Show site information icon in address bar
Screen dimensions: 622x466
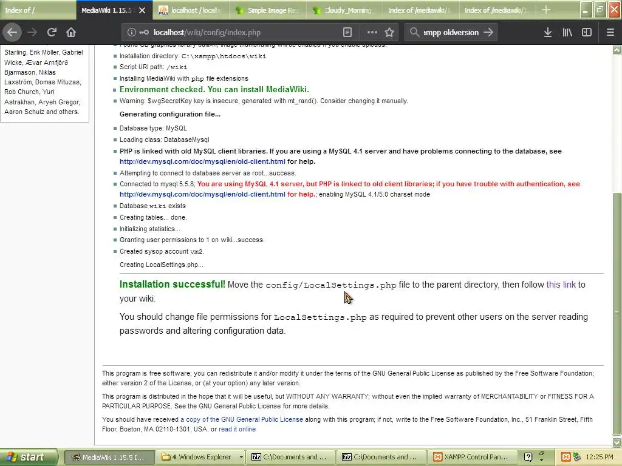[131, 33]
